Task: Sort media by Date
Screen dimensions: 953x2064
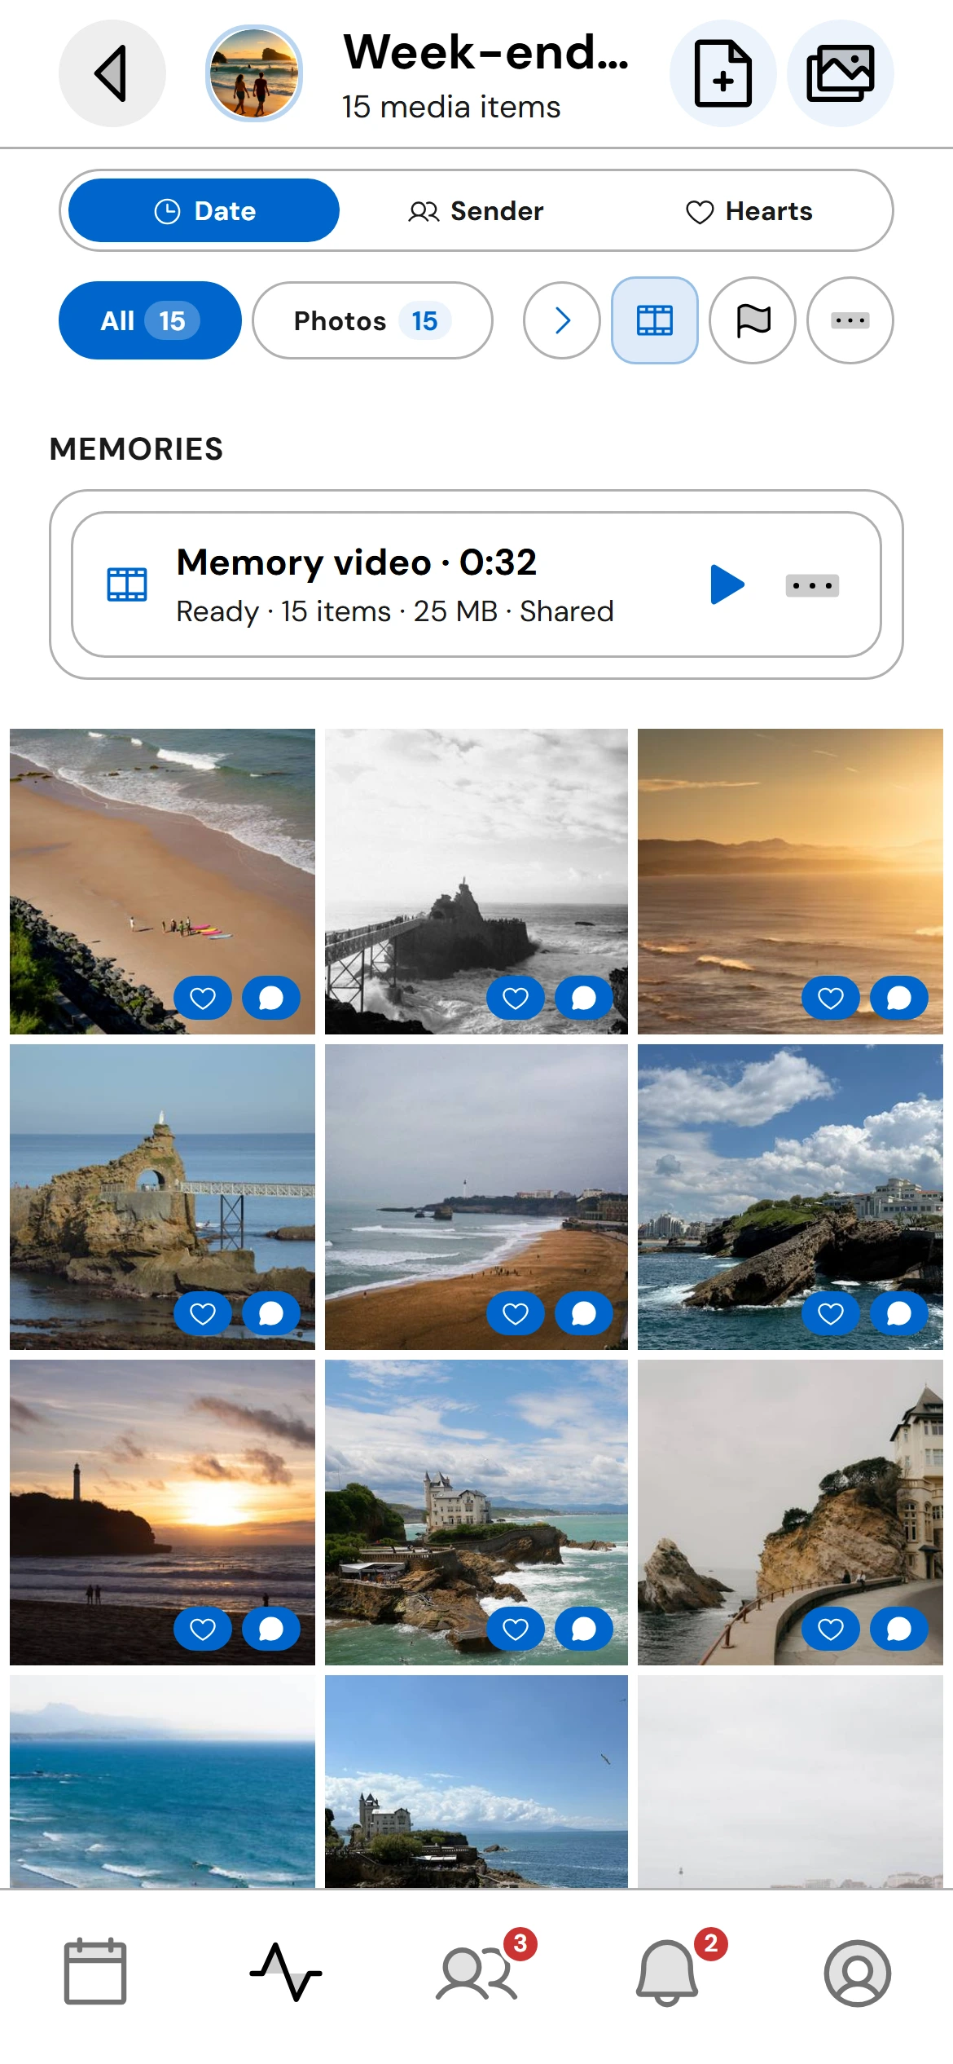Action: [x=204, y=211]
